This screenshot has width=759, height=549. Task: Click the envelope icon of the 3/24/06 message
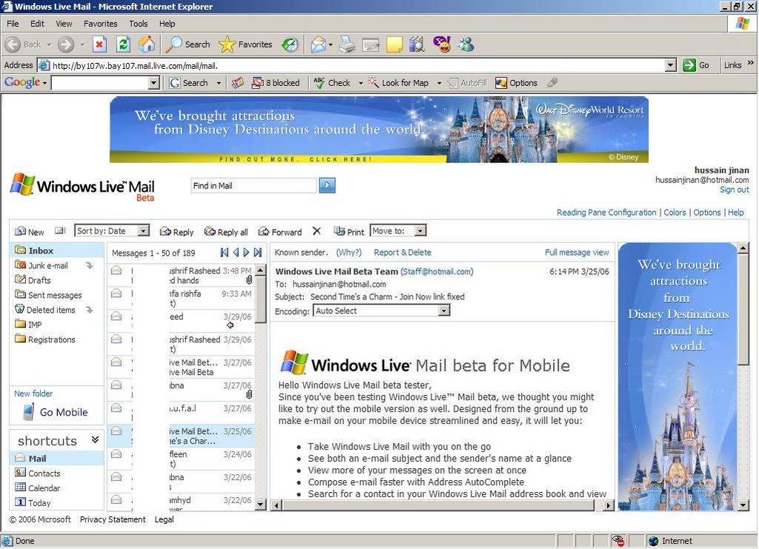(x=116, y=454)
